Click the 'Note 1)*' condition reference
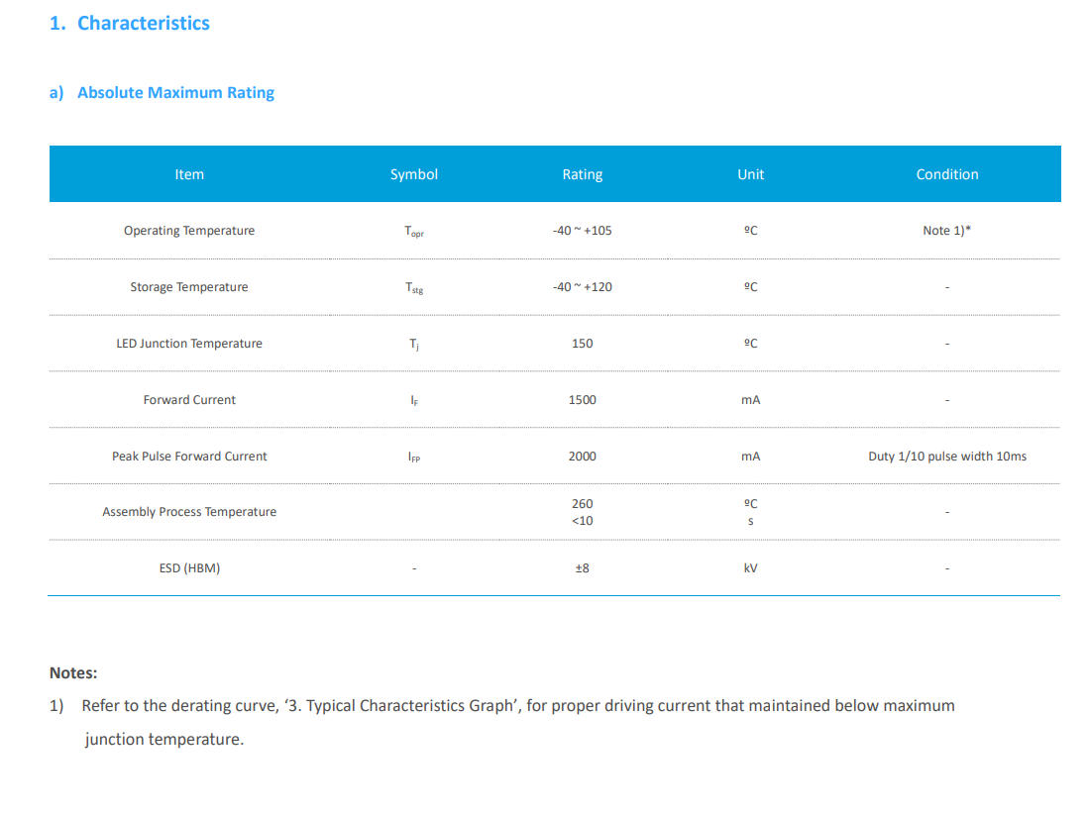1089x816 pixels. click(x=947, y=231)
